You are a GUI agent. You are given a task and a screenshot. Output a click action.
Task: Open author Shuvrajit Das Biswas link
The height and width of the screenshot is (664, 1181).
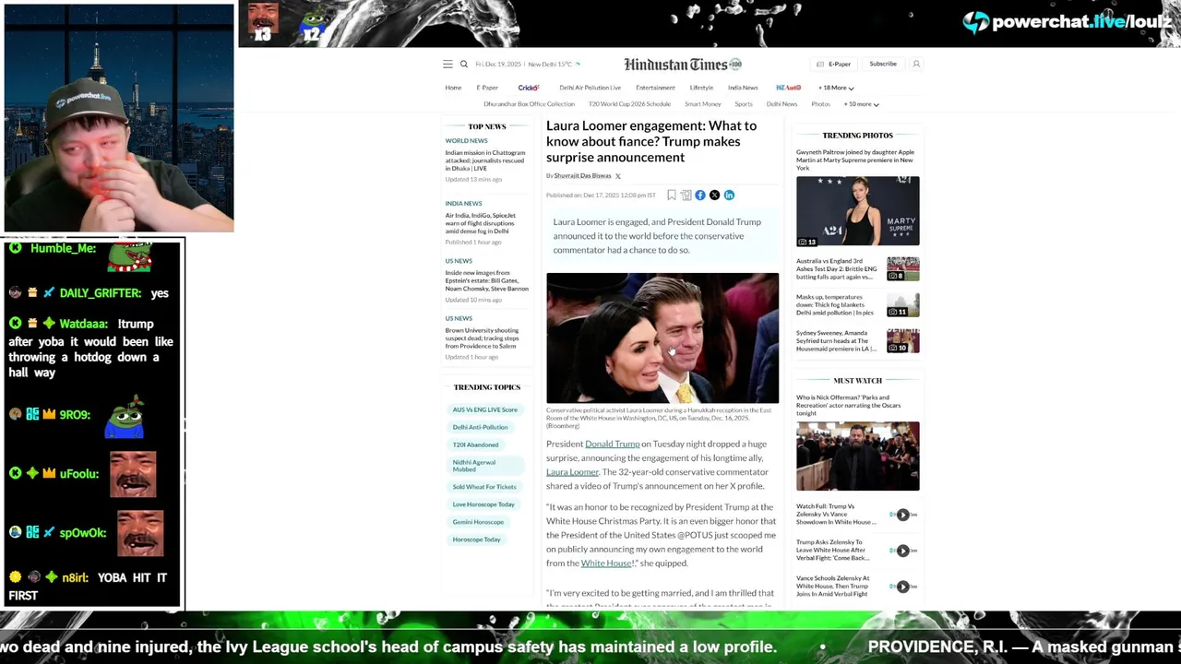click(x=582, y=175)
